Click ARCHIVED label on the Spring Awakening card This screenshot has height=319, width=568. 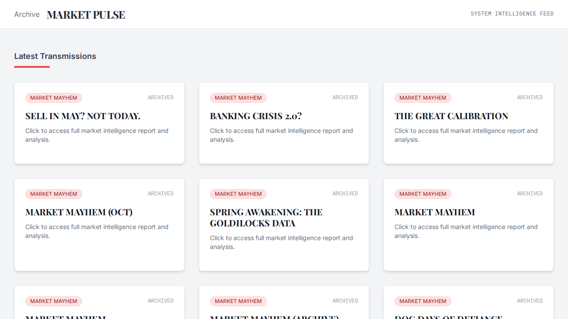tap(345, 194)
